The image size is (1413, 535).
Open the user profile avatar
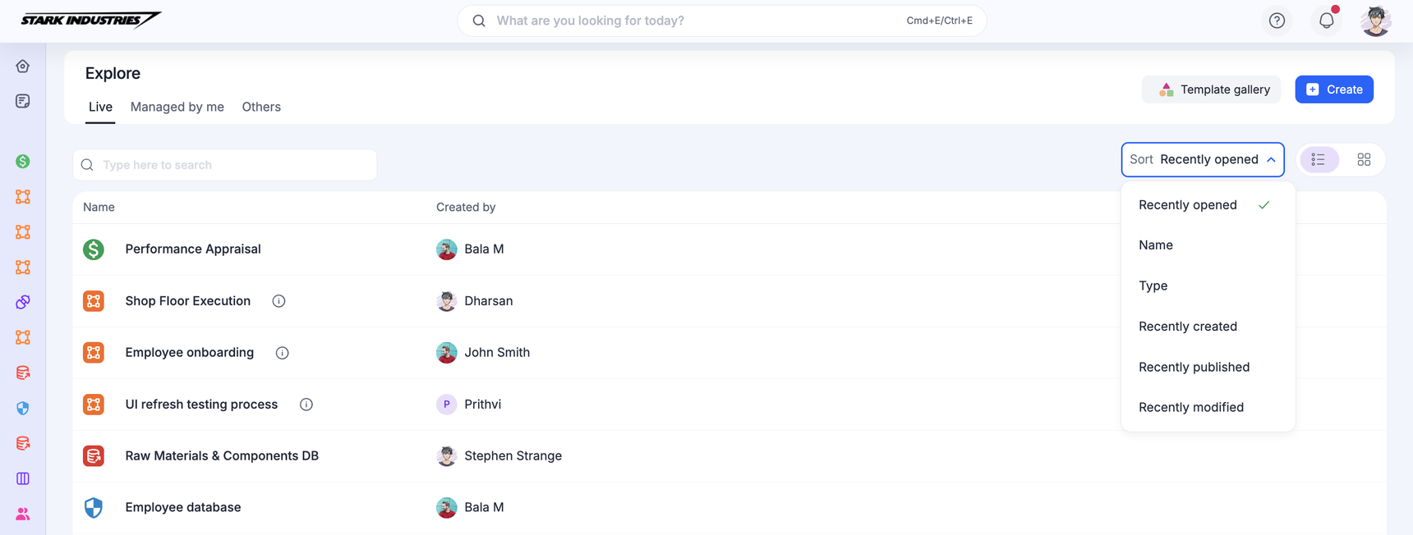1375,21
